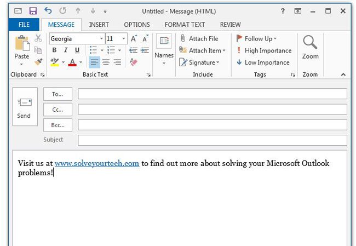This screenshot has width=356, height=246.
Task: Click the red Font Color swatch
Action: 72,62
